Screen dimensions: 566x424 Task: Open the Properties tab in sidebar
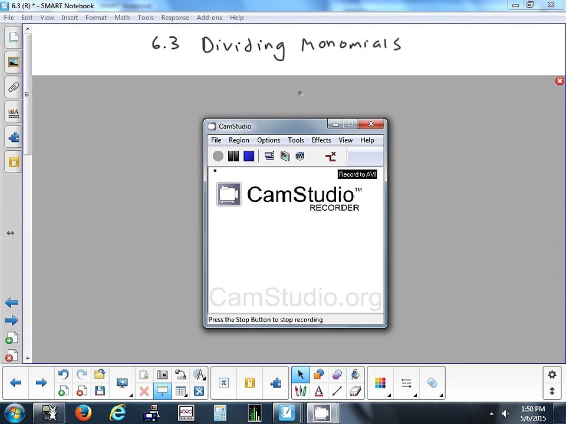pyautogui.click(x=14, y=112)
